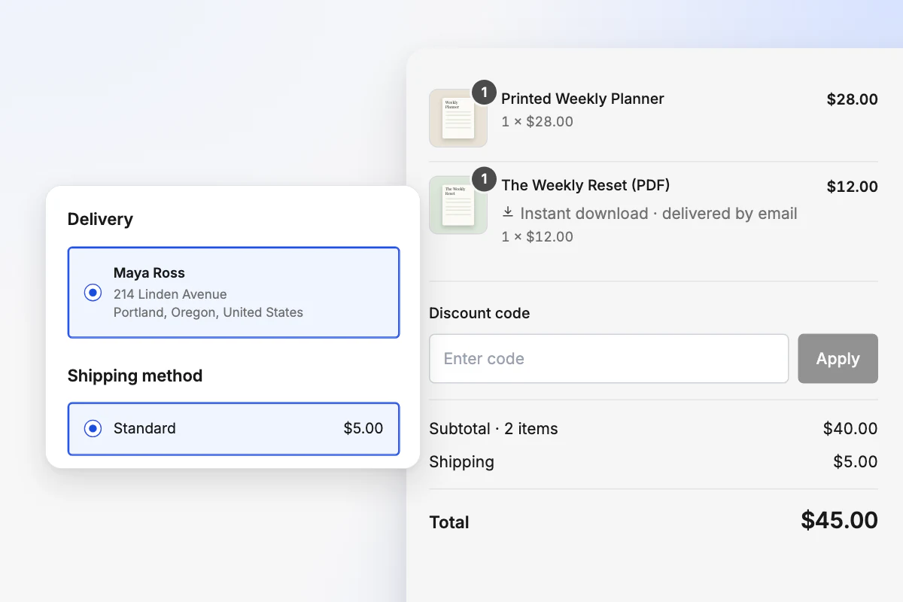Click the $28.00 item price
This screenshot has height=602, width=903.
852,99
